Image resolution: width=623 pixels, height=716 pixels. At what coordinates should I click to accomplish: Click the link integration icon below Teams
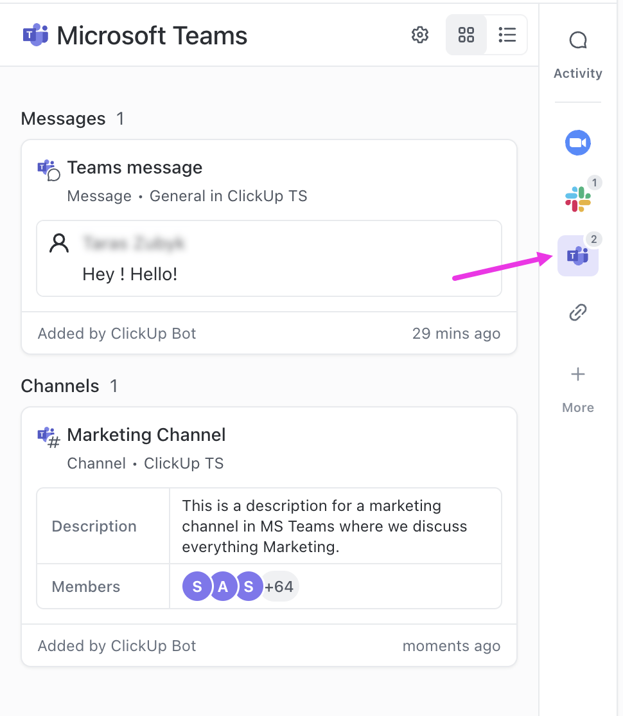(577, 312)
